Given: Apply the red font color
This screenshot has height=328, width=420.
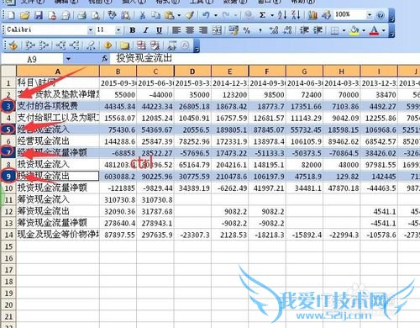Looking at the screenshot, I should pyautogui.click(x=375, y=30).
